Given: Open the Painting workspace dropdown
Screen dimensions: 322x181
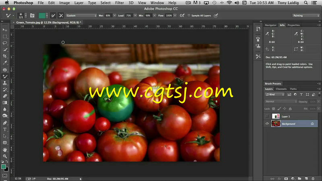Looking at the screenshot, I should pyautogui.click(x=306, y=16).
